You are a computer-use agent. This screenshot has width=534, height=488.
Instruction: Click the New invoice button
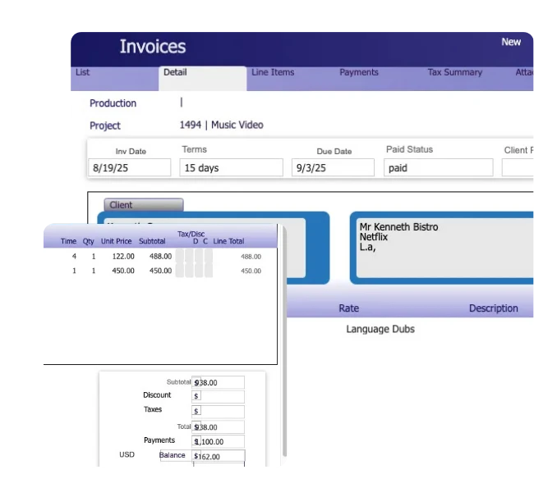(511, 42)
